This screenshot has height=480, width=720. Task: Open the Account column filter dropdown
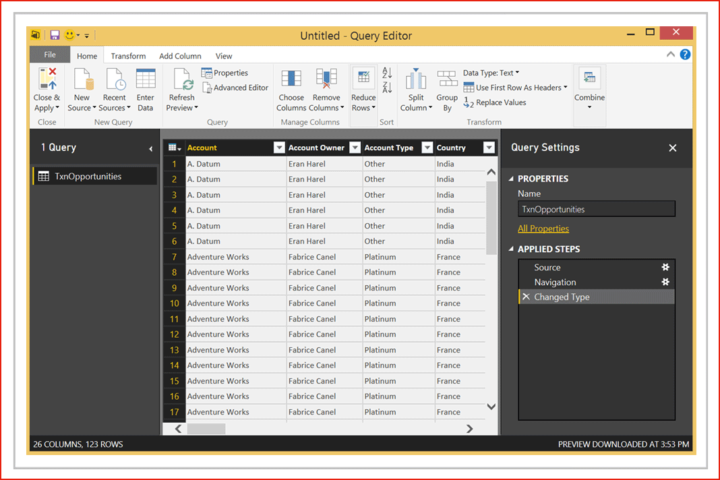[x=279, y=148]
